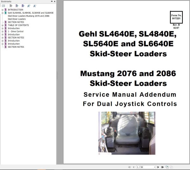Select the Gehl SL4640E, SL4840E bookmark

tap(30, 13)
